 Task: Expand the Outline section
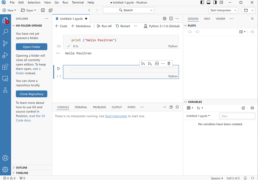coord(21,167)
